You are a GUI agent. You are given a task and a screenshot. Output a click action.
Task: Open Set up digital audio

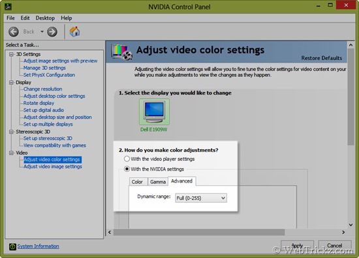click(x=44, y=110)
